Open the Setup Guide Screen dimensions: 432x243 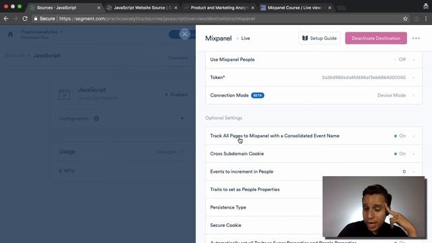[319, 38]
